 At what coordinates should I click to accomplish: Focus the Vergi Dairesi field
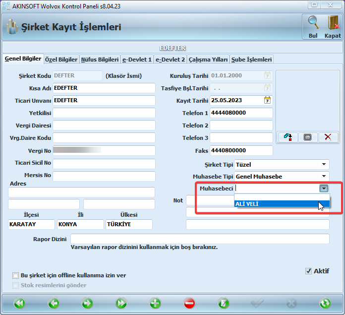[x=104, y=125]
